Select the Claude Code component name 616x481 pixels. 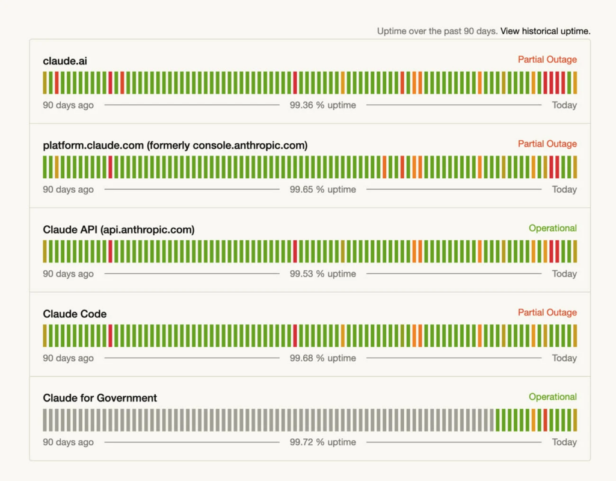(x=75, y=314)
